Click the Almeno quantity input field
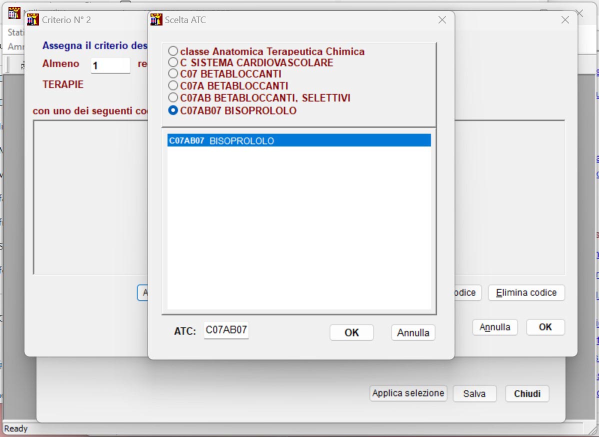The image size is (599, 437). pos(111,65)
